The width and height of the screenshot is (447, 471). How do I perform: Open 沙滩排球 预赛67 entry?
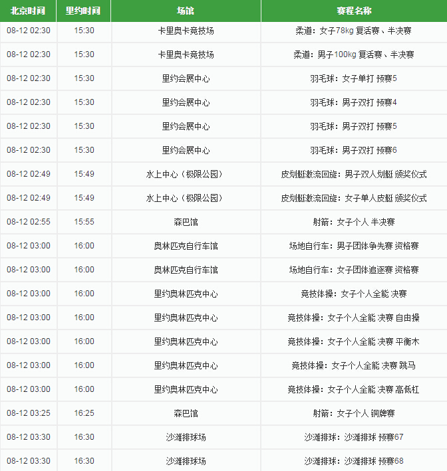pyautogui.click(x=353, y=437)
